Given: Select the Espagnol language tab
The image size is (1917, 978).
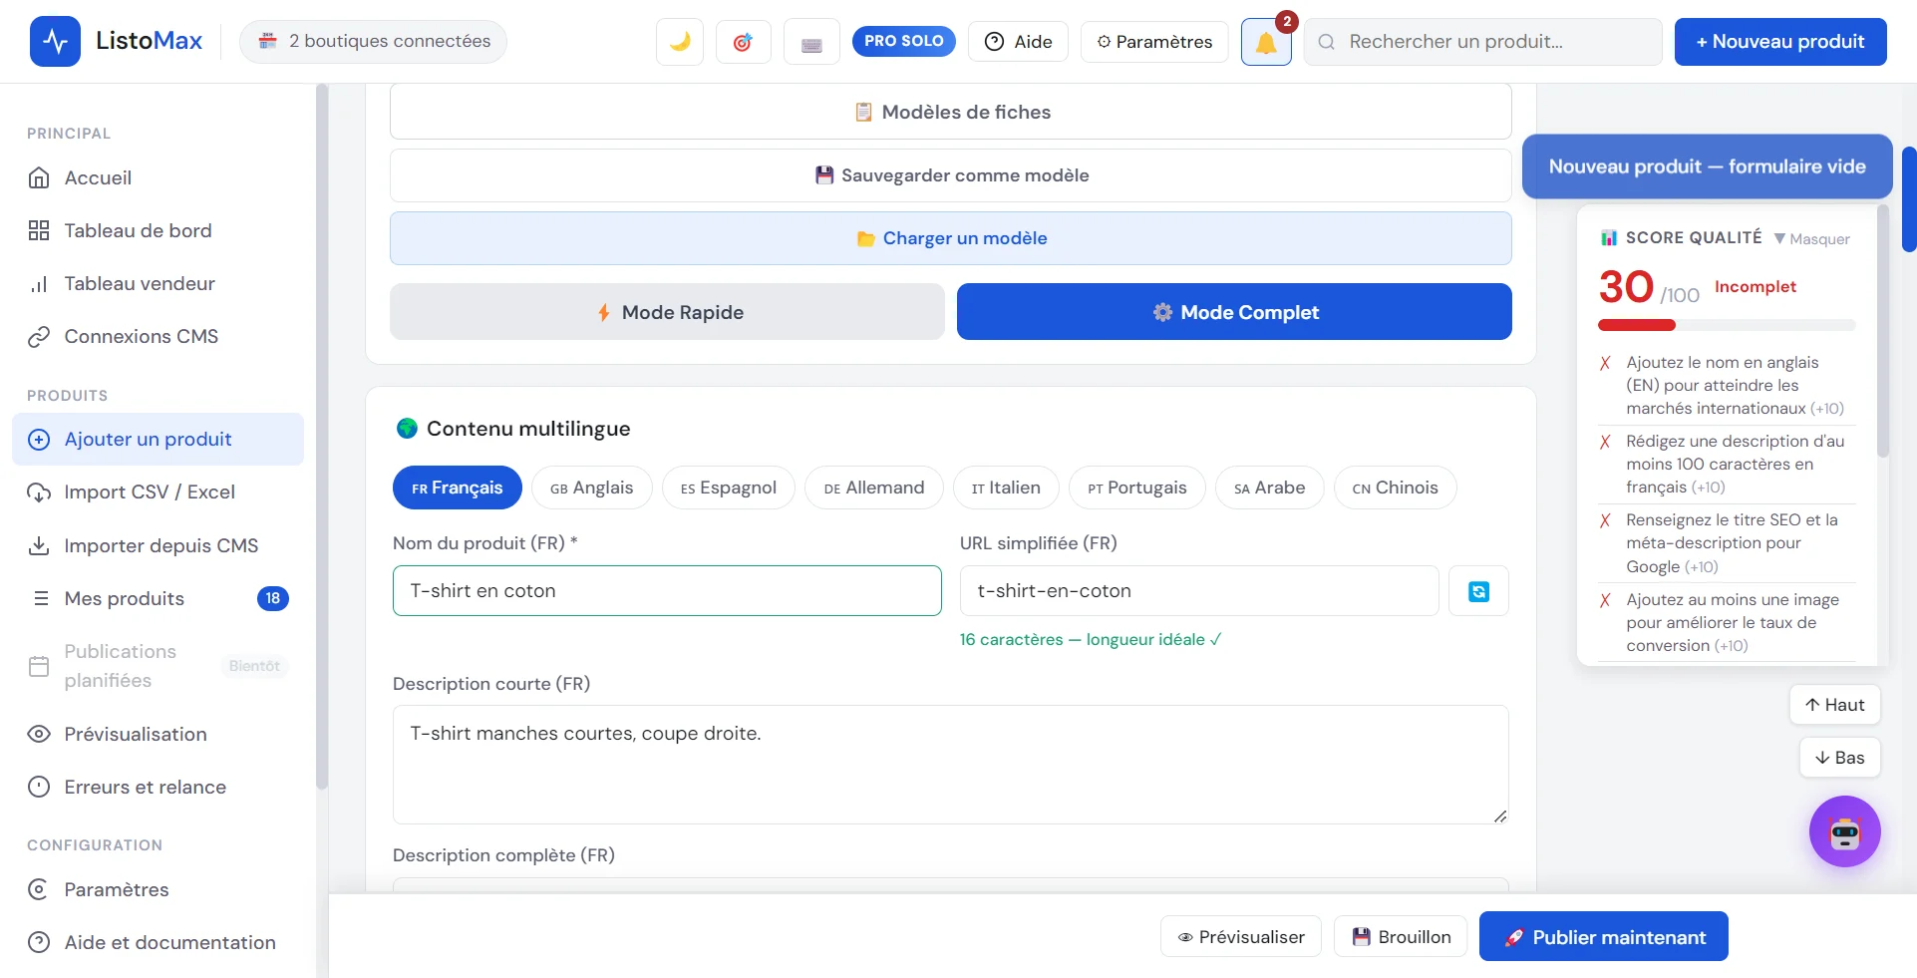Looking at the screenshot, I should pos(728,488).
